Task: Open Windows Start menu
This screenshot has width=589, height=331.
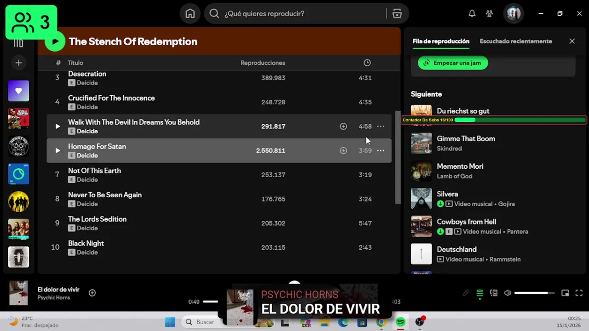Action: (170, 322)
